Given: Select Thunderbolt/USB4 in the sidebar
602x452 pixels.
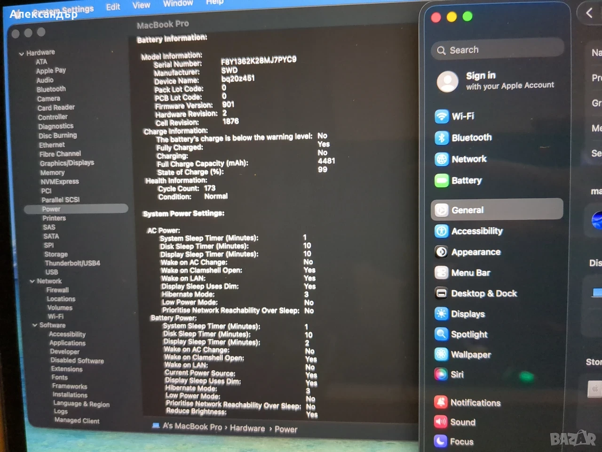Looking at the screenshot, I should point(73,263).
